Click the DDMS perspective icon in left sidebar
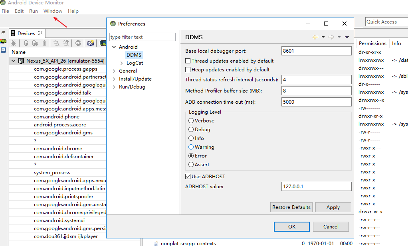This screenshot has width=408, height=246. [x=4, y=41]
